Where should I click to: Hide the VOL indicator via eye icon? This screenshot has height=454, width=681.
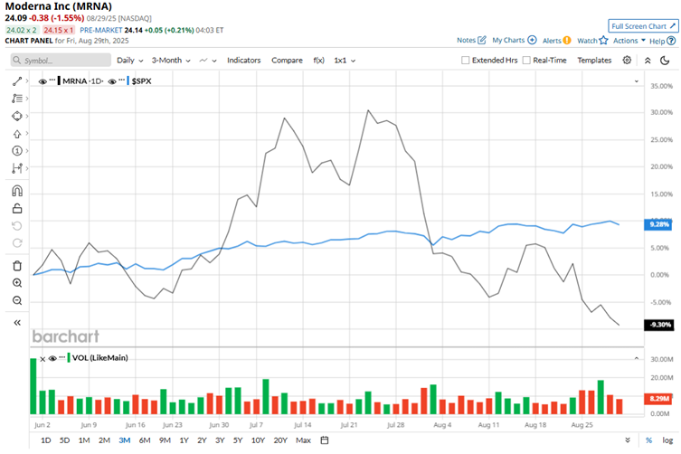pyautogui.click(x=52, y=358)
